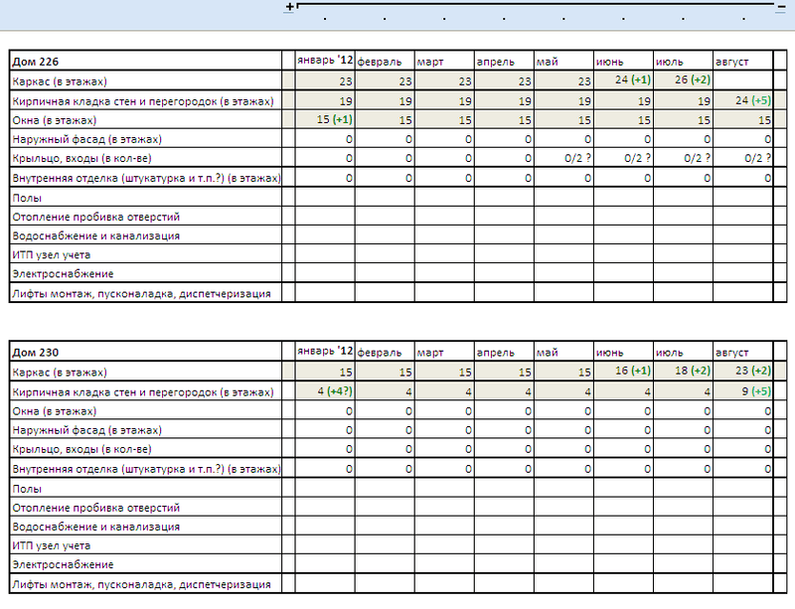Image resolution: width=795 pixels, height=609 pixels.
Task: Select июнь Каркас cell '24 (+1)'
Action: 623,80
